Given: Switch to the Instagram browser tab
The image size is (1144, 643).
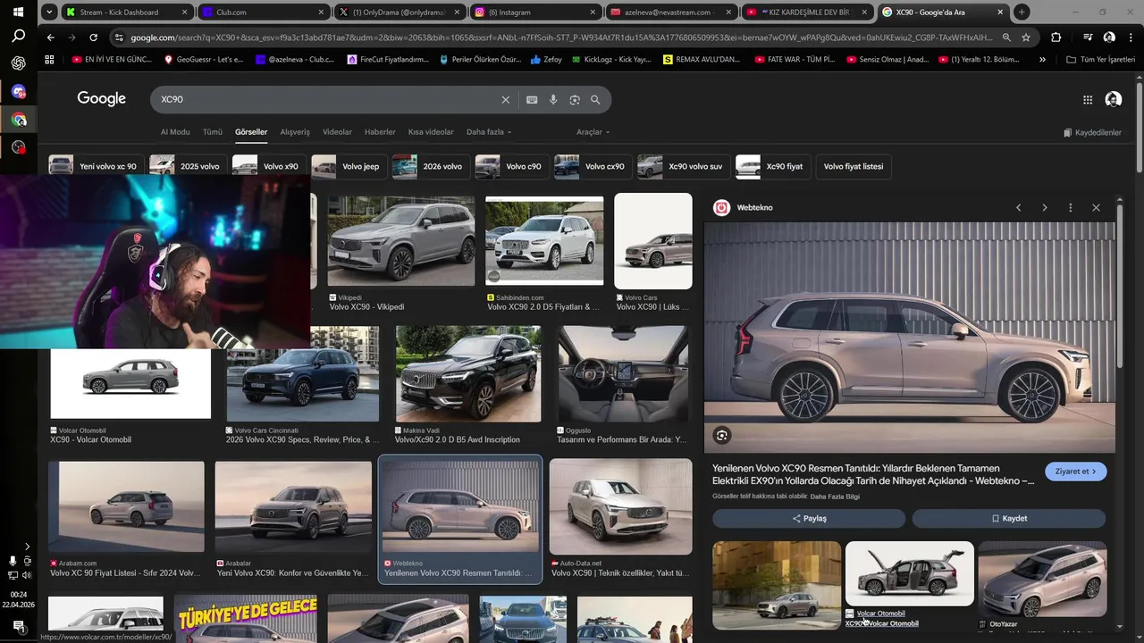Looking at the screenshot, I should tap(534, 12).
